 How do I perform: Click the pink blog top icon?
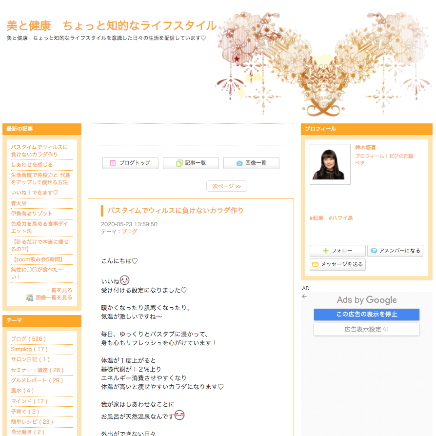pos(113,163)
